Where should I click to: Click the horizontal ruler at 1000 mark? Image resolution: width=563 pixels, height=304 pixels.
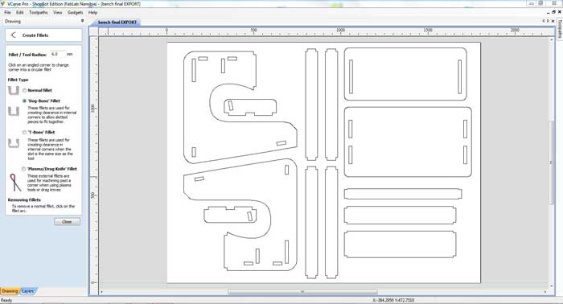coord(341,31)
